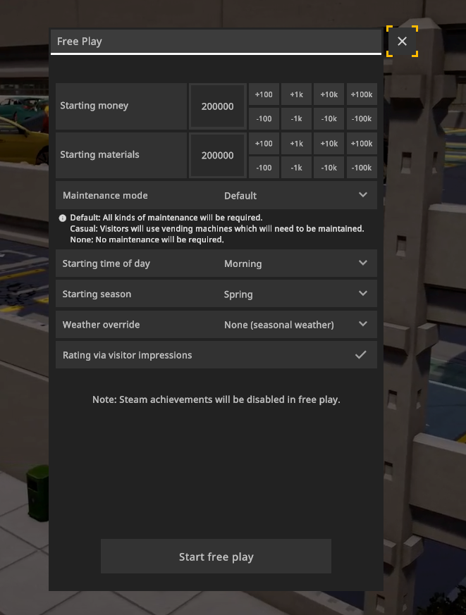Add +10k to Starting materials
The width and height of the screenshot is (466, 615).
coord(329,144)
